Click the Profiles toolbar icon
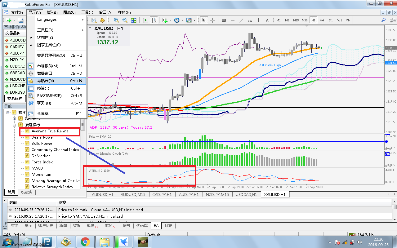Screen dimensions: 397x248 (20, 20)
